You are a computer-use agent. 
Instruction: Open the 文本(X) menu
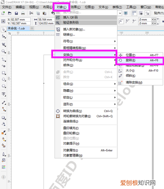click(x=103, y=7)
